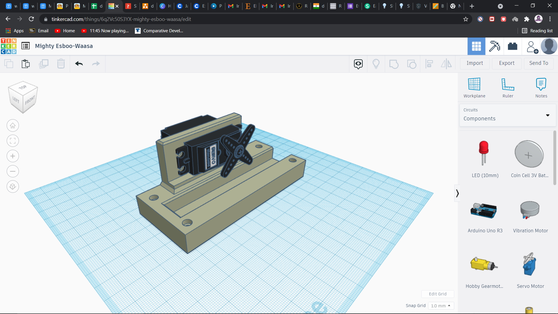This screenshot has height=314, width=558.
Task: Click the Zoom out button
Action: pos(13,171)
